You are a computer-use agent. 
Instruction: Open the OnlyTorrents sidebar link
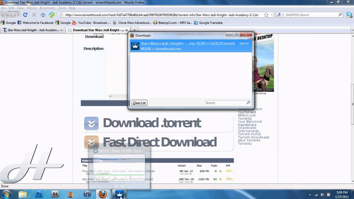pyautogui.click(x=248, y=131)
